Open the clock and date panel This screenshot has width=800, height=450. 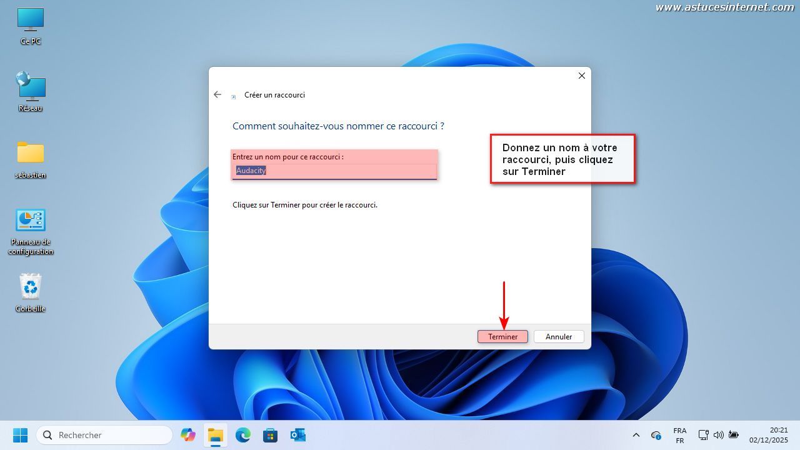pos(769,435)
